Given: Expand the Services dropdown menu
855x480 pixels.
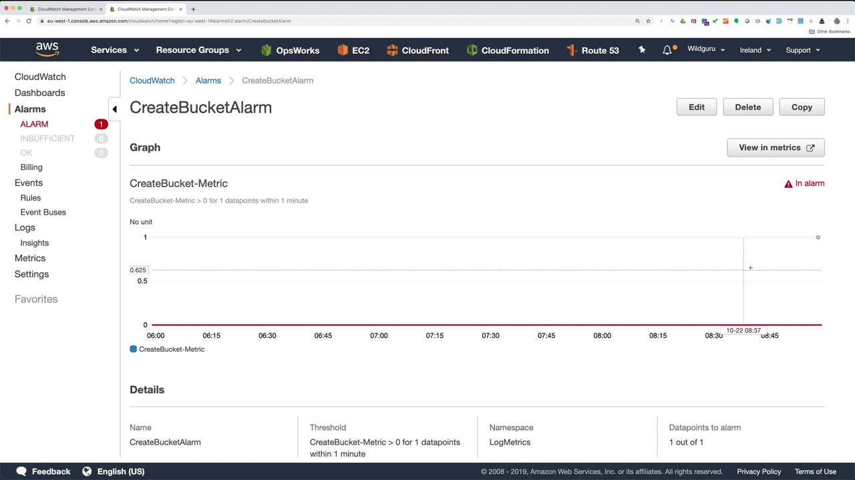Looking at the screenshot, I should (115, 50).
